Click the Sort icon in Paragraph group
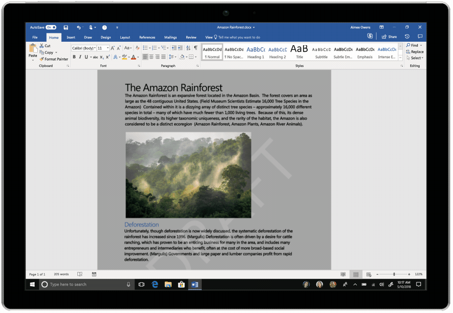This screenshot has width=453, height=313. (189, 48)
